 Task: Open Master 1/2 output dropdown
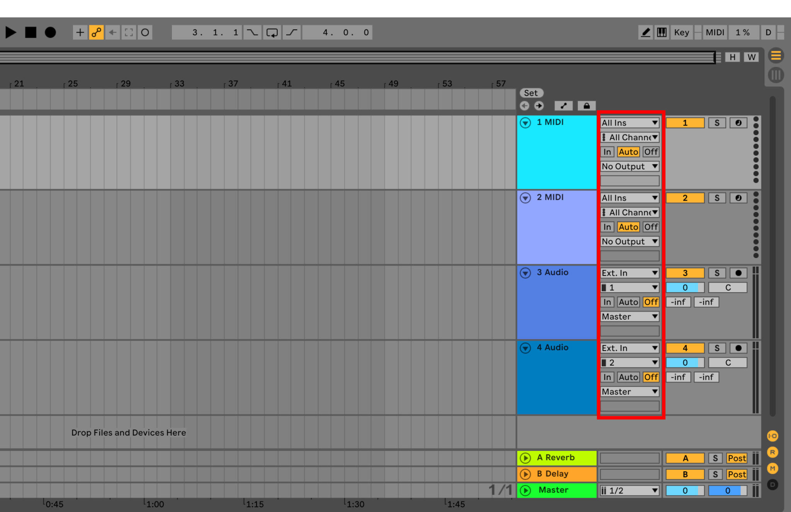[x=630, y=491]
